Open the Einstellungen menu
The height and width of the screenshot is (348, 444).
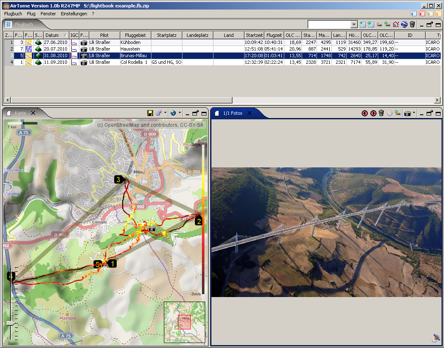pyautogui.click(x=74, y=14)
